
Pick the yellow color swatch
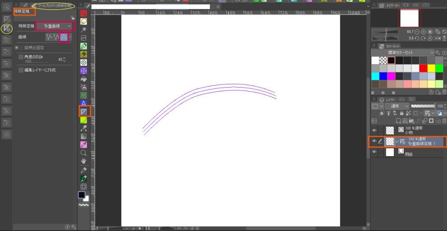coord(431,68)
